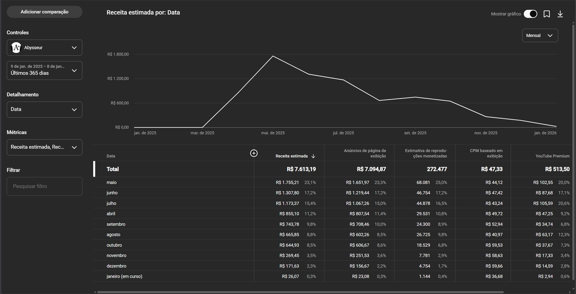Open the Últimos 365 dias date range dropdown
This screenshot has width=576, height=294.
point(45,70)
